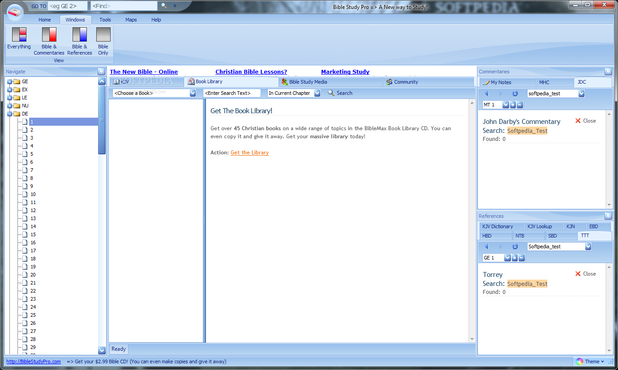
Task: Click the Search button in Book Library
Action: click(340, 93)
